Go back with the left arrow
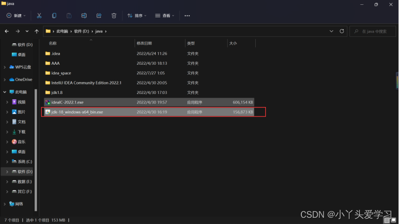 point(7,31)
